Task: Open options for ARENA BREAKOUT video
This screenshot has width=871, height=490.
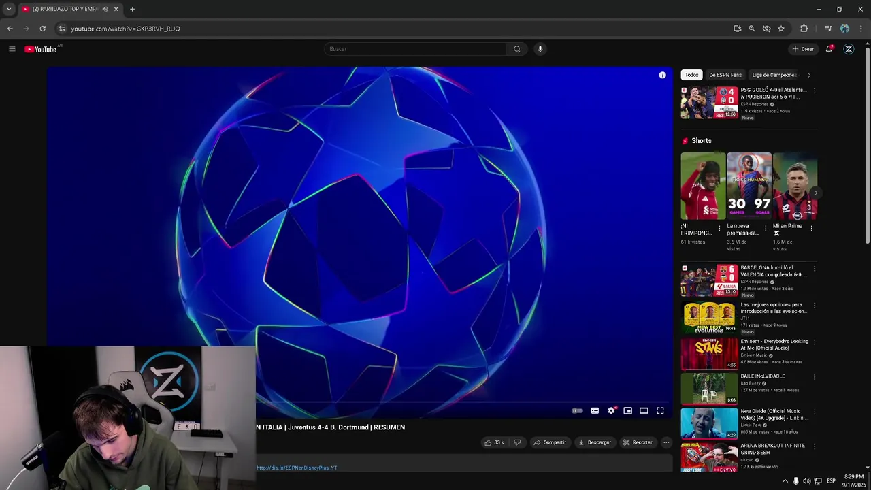Action: (x=815, y=446)
